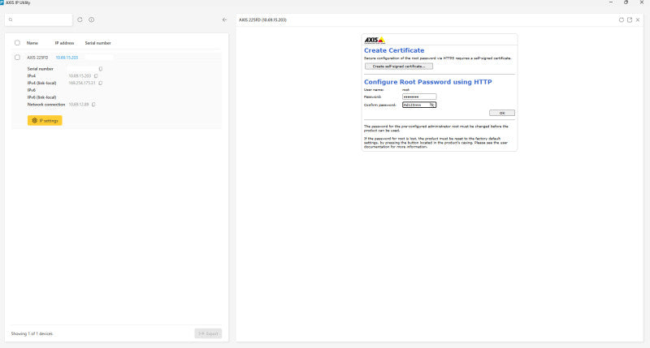Viewport: 650px width, 348px height.
Task: Click Create self-signed certificate button
Action: click(399, 67)
